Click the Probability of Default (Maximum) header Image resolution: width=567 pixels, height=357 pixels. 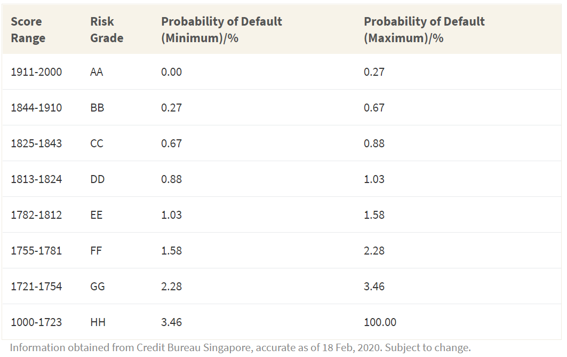(424, 30)
